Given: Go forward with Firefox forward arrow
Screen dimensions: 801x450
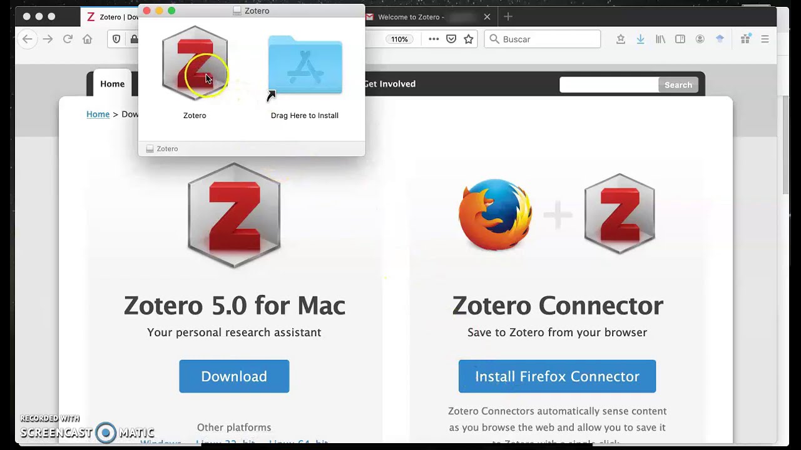Looking at the screenshot, I should [48, 39].
